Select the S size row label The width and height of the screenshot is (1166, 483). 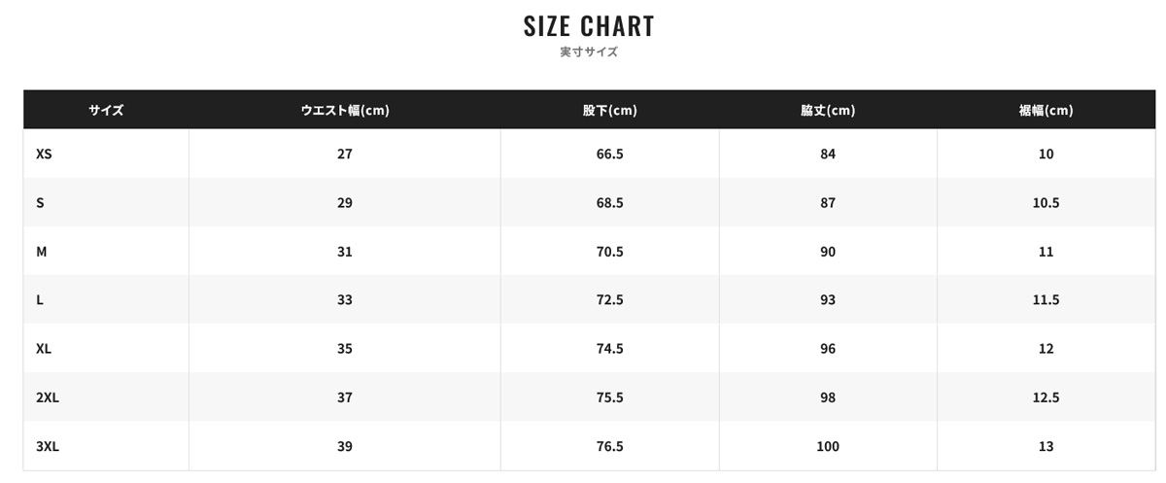40,203
